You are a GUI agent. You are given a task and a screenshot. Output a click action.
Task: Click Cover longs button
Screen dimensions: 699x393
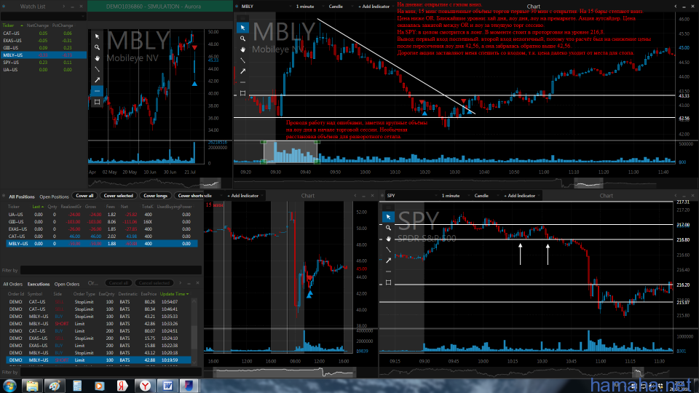point(156,196)
